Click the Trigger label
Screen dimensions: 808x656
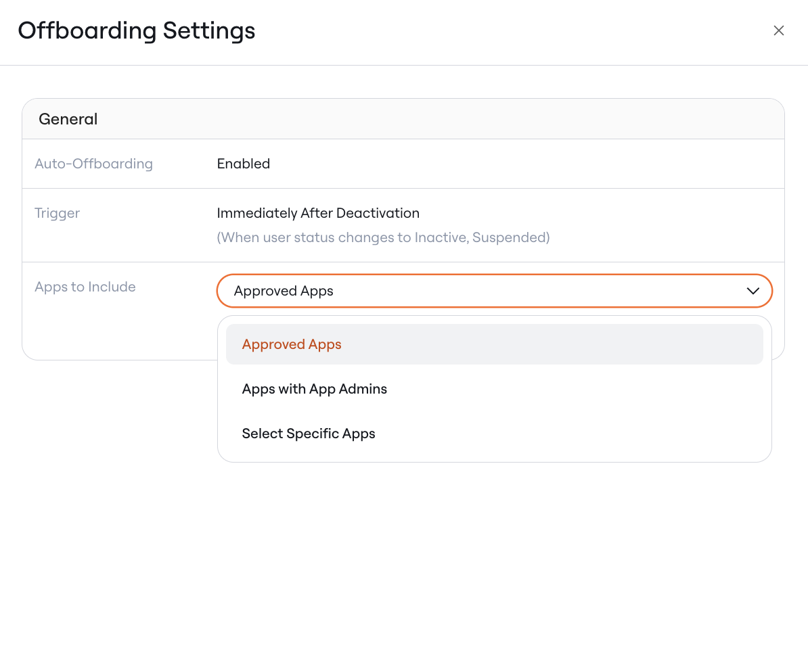58,213
